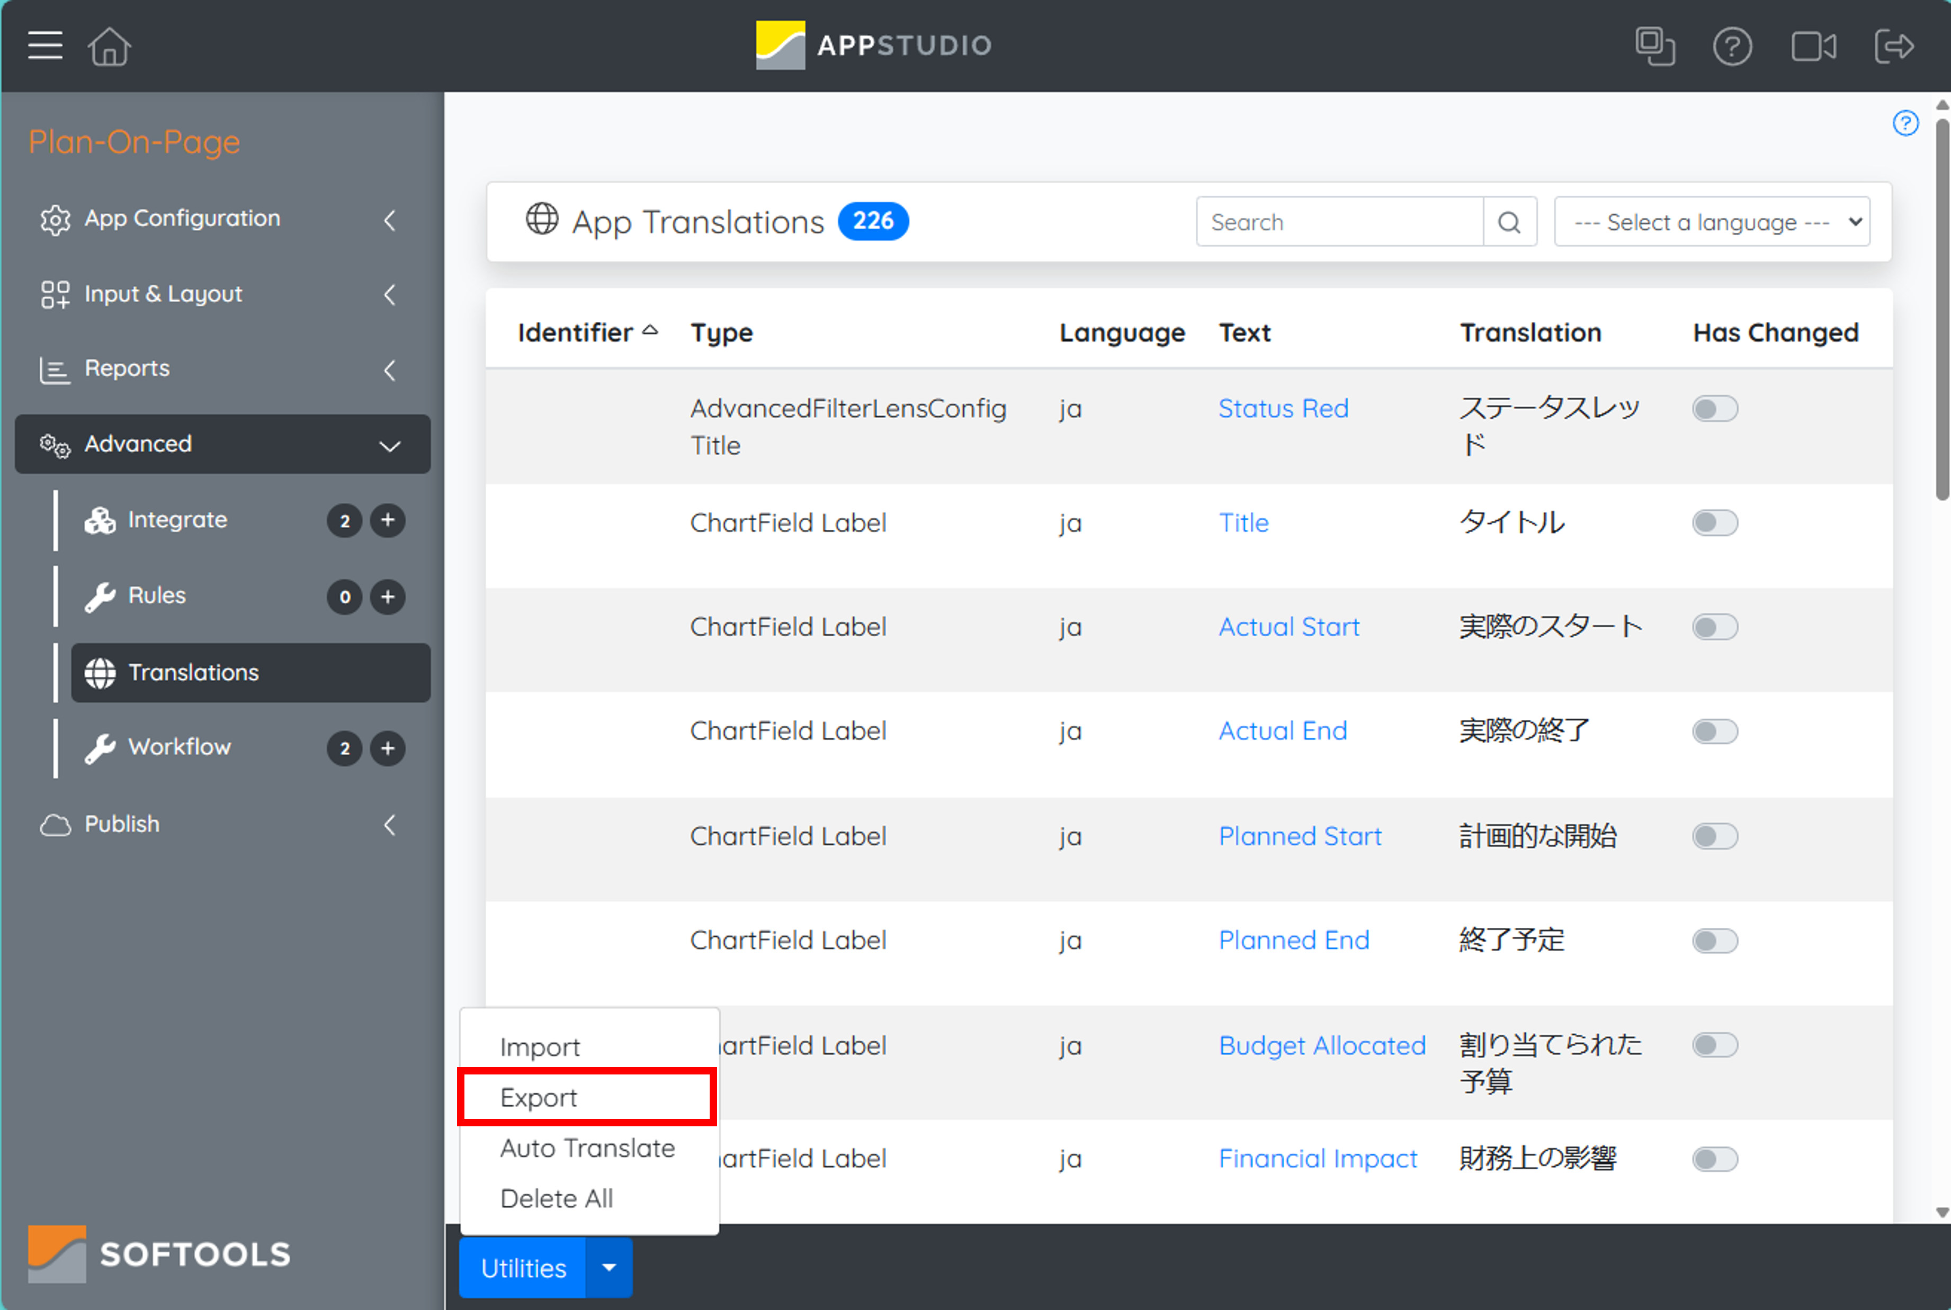Click the Integrate cubes icon
The width and height of the screenshot is (1951, 1310).
[x=100, y=520]
